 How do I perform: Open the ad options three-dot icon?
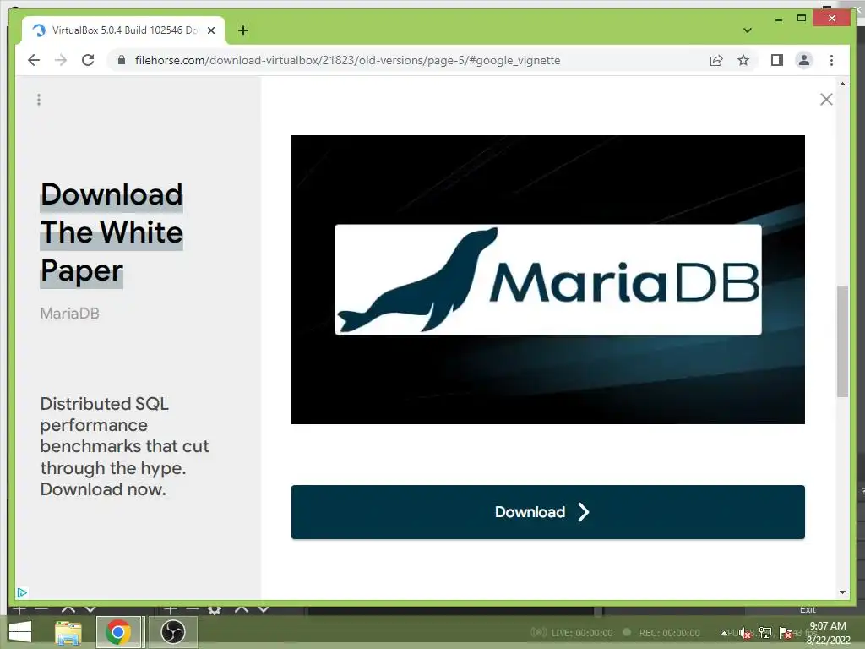[39, 100]
